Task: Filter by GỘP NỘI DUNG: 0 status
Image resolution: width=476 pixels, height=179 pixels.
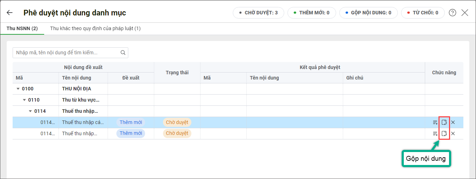Action: pos(368,13)
